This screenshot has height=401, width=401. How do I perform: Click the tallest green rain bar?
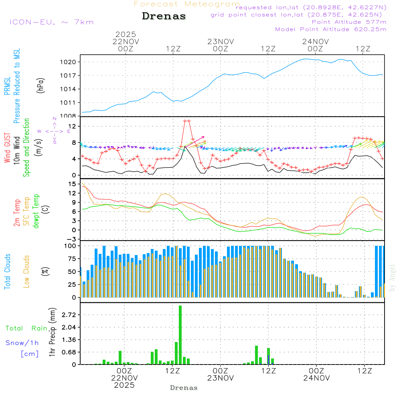(180, 335)
